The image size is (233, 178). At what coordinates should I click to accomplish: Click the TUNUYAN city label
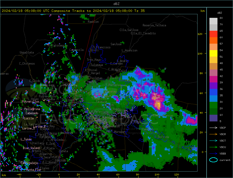pyautogui.click(x=60, y=161)
